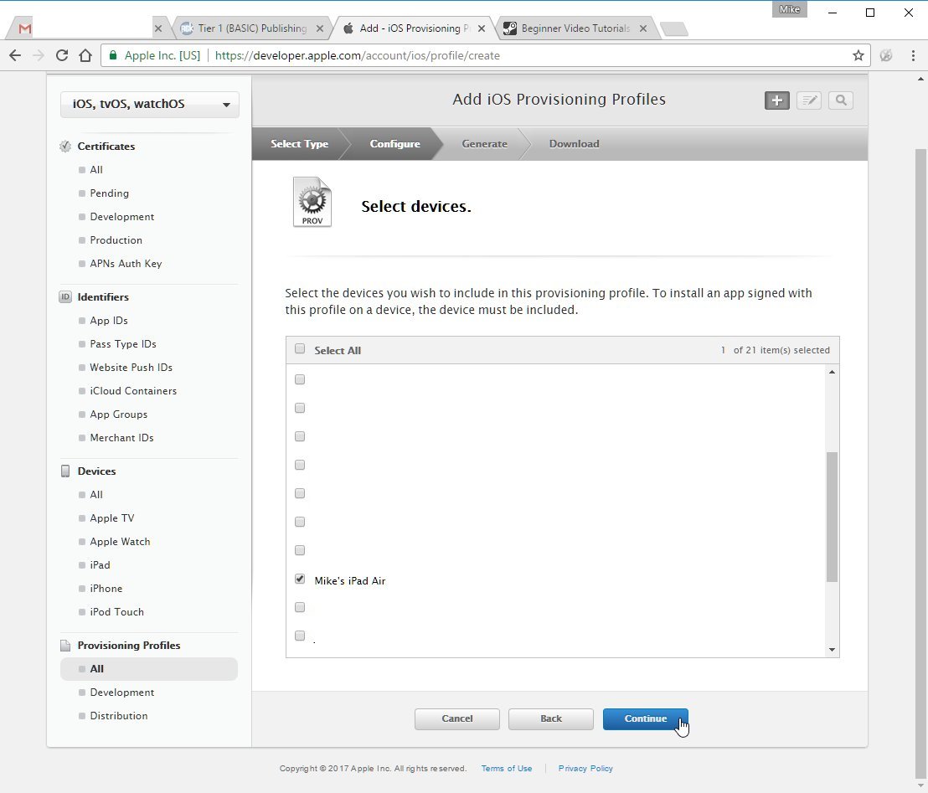Click the magnifier search icon in header
The width and height of the screenshot is (928, 793).
[840, 100]
